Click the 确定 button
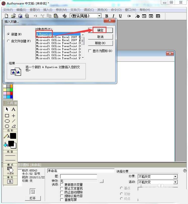This screenshot has height=204, width=188. pyautogui.click(x=100, y=30)
